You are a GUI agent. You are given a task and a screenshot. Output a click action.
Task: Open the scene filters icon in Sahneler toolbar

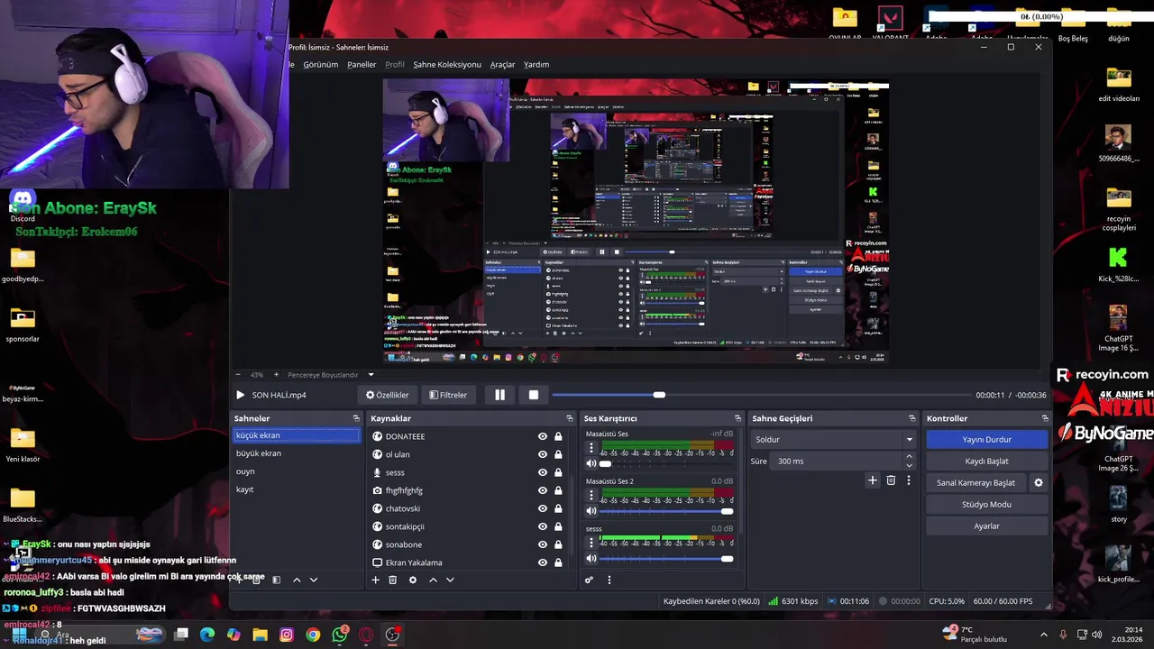(x=277, y=580)
